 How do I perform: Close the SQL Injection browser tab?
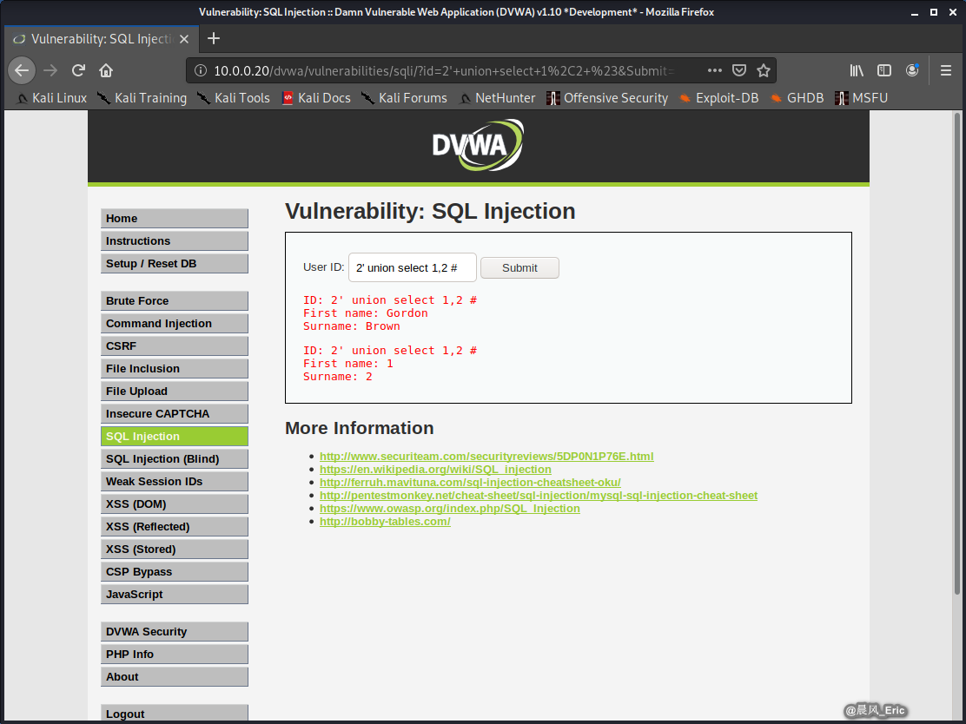point(184,39)
